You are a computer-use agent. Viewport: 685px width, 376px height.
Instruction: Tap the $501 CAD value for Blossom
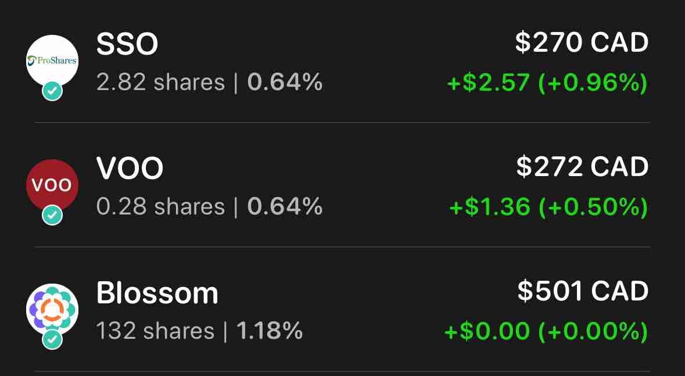point(583,291)
